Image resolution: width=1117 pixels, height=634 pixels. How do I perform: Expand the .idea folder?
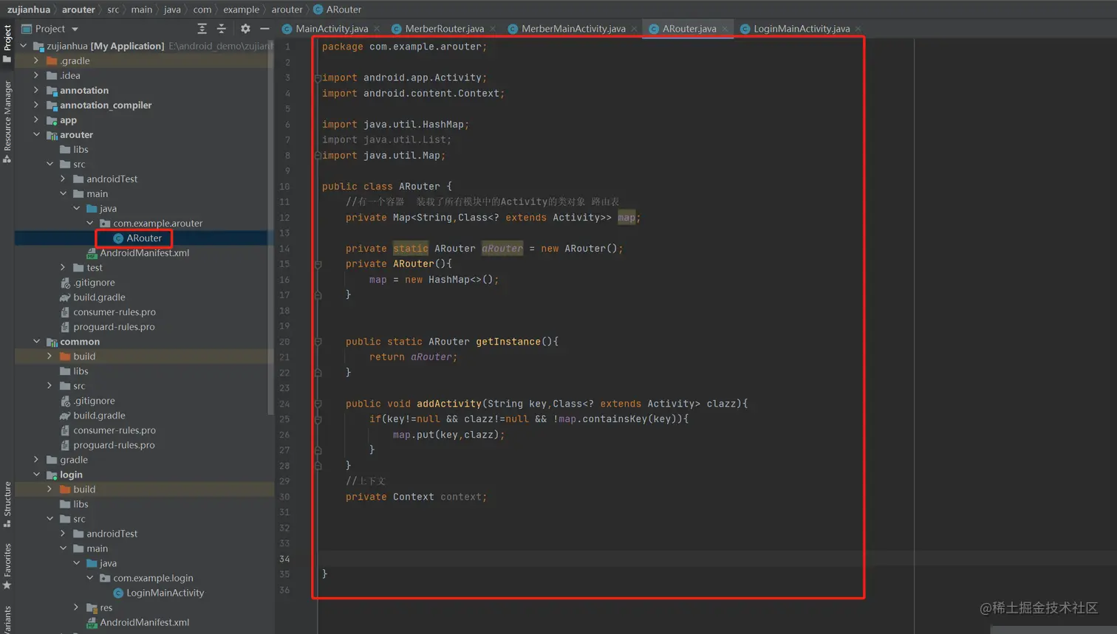coord(36,76)
